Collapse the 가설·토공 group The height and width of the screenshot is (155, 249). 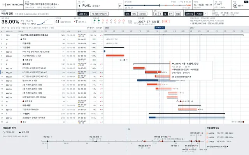point(21,43)
